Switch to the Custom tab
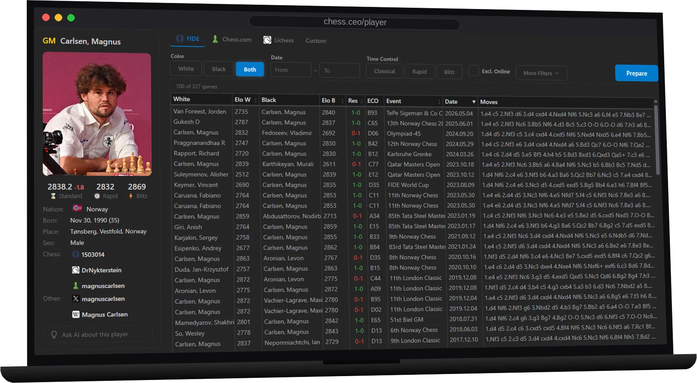The image size is (697, 383). 316,40
